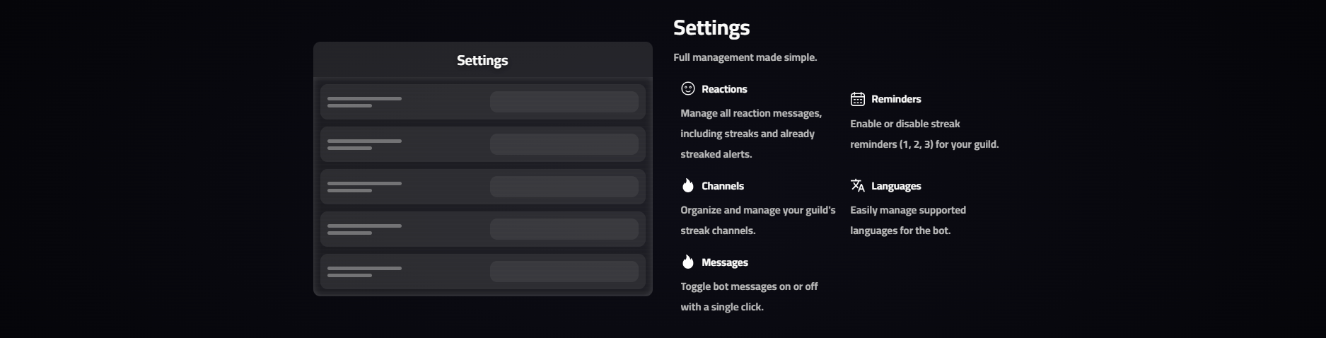
Task: Click the second row's placeholder field
Action: coord(564,144)
